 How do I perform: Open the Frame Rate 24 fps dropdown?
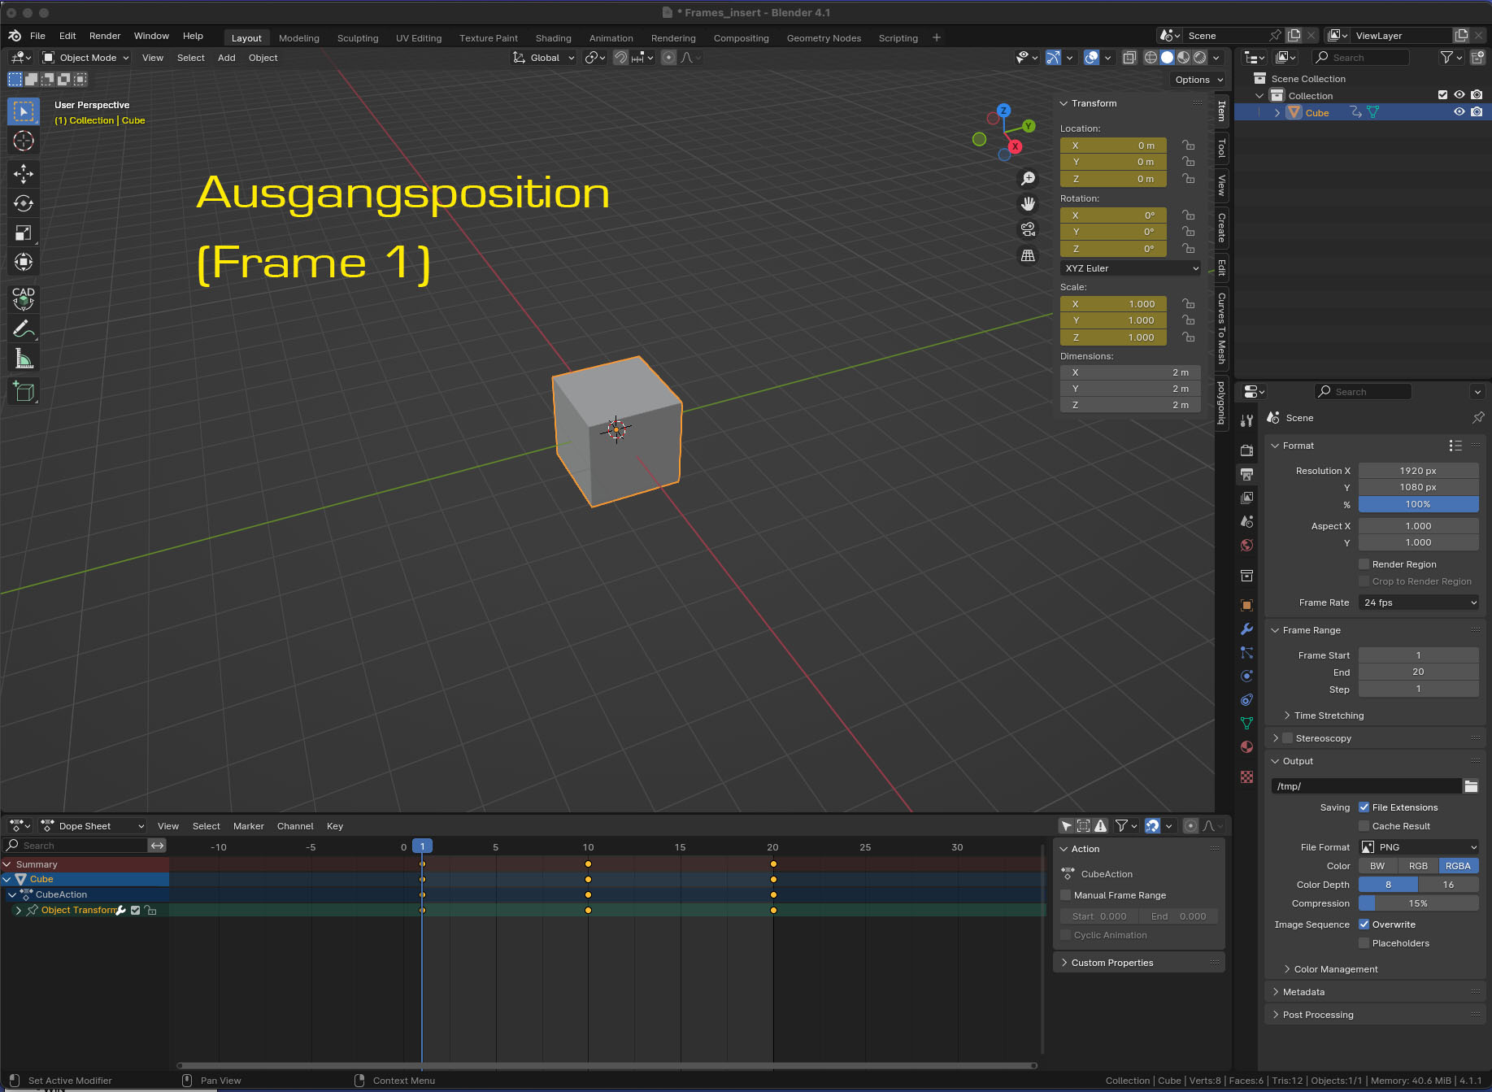(x=1419, y=603)
